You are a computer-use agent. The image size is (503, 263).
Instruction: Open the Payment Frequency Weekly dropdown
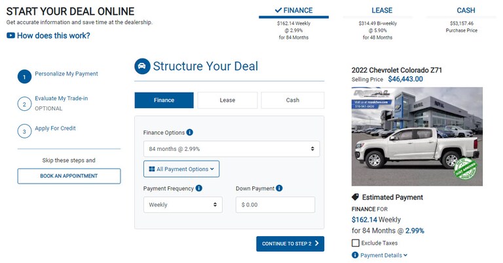point(183,205)
